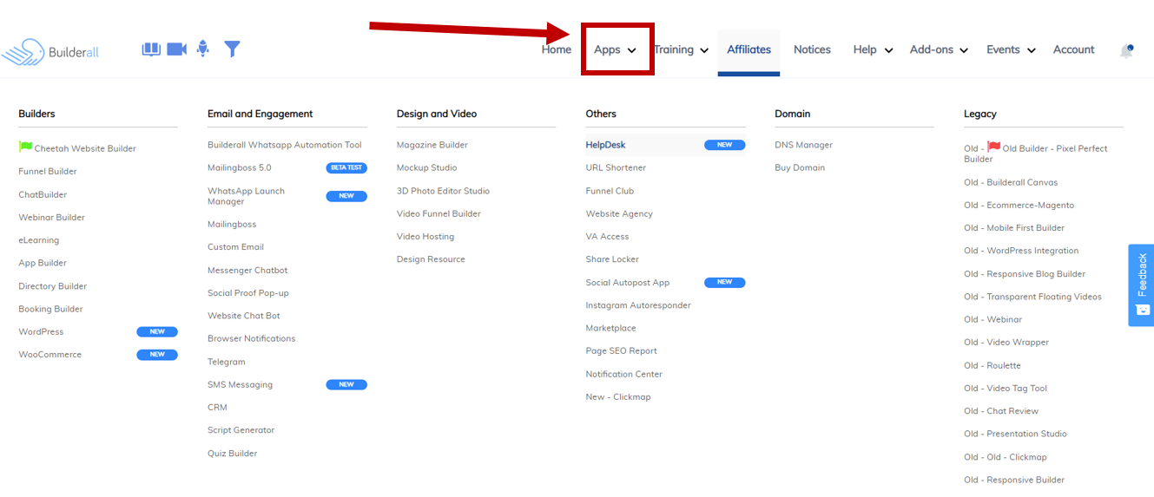Click the rocket icon in header
The image size is (1154, 497).
[x=203, y=49]
